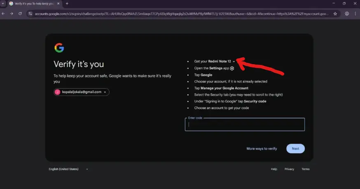Viewport: 360px width, 189px height.
Task: Focus the Enter code input field
Action: 245,124
